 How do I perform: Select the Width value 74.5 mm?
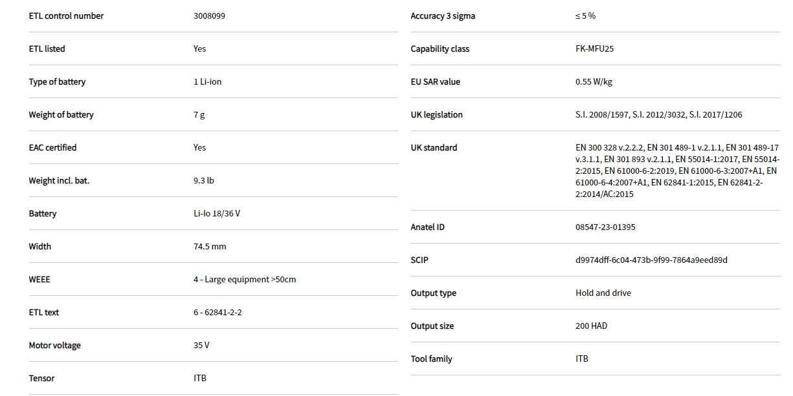[x=210, y=247]
